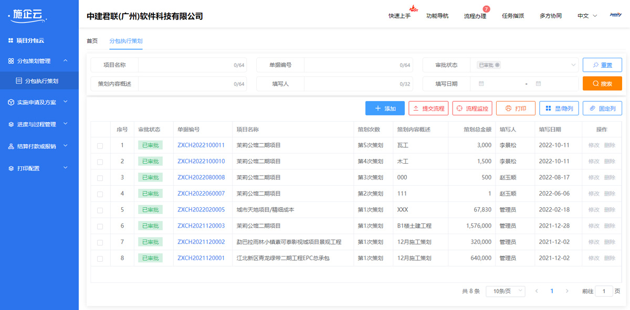Expand the 进度与过程管理 menu
Screen dimensions: 630x310
coord(66,124)
